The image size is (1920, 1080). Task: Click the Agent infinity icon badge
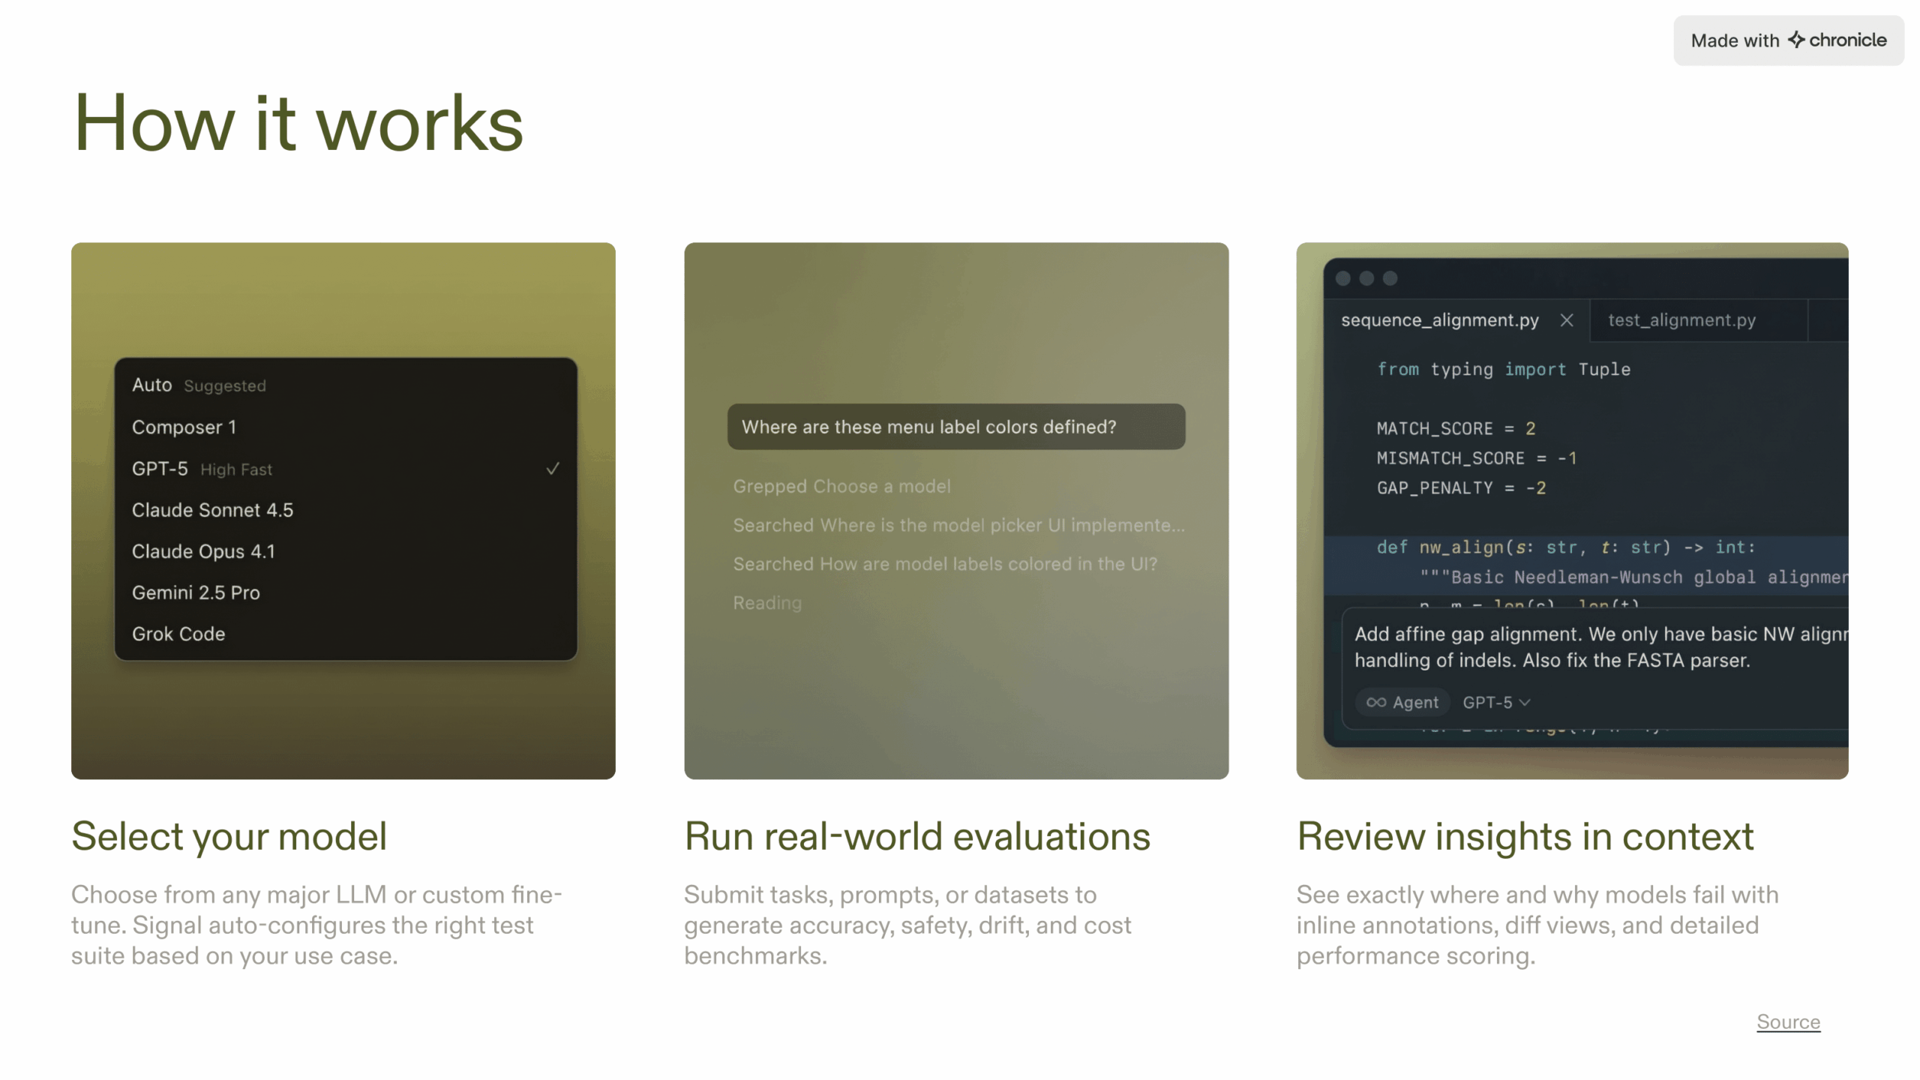point(1380,702)
